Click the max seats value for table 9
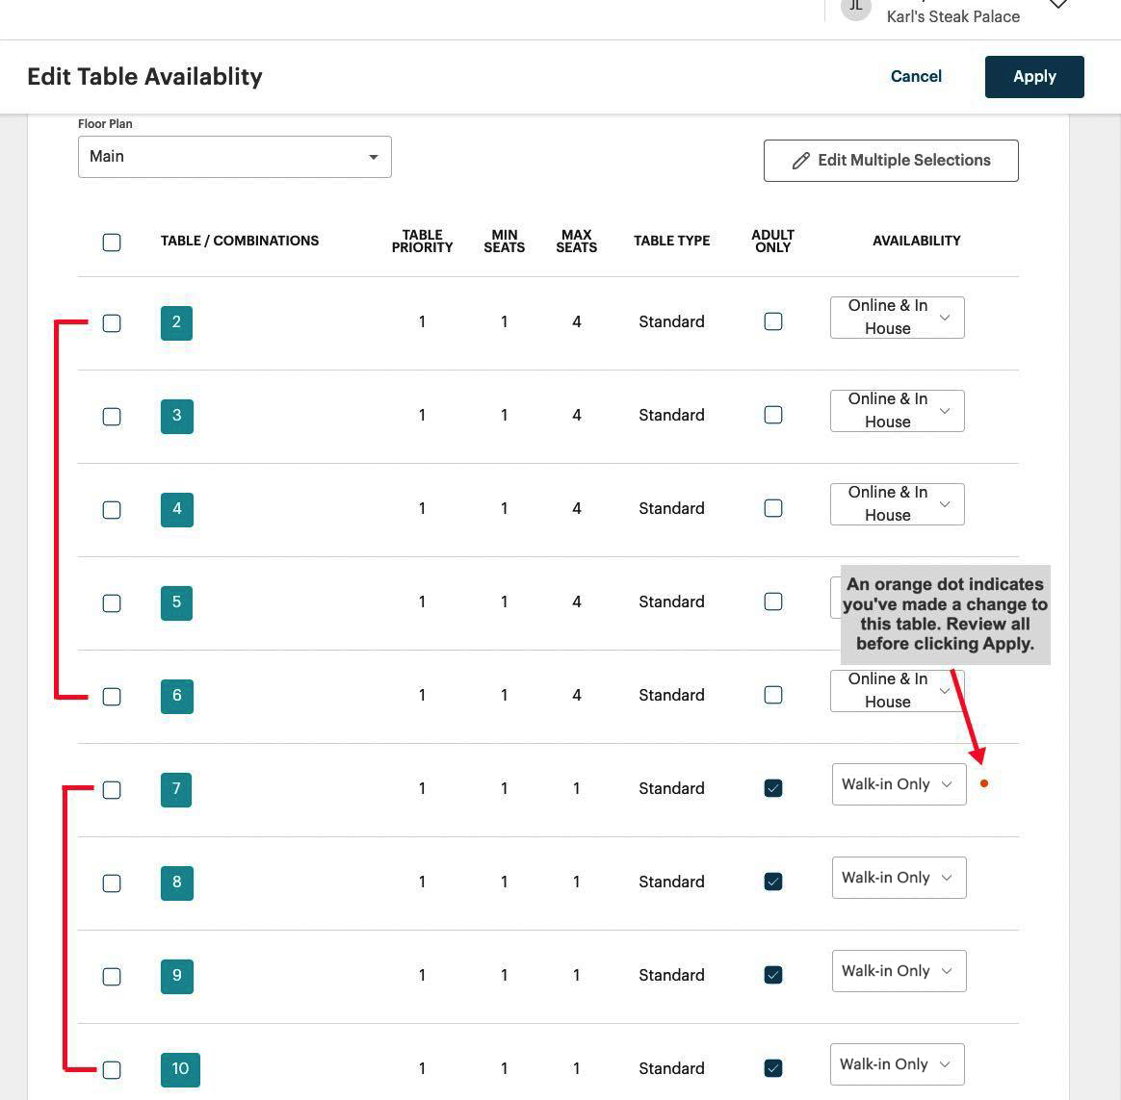This screenshot has width=1121, height=1100. pyautogui.click(x=576, y=975)
